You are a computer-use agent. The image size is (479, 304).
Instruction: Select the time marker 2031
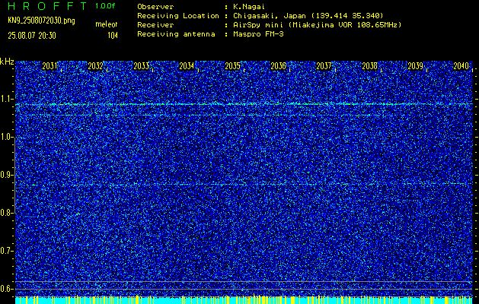(x=49, y=66)
